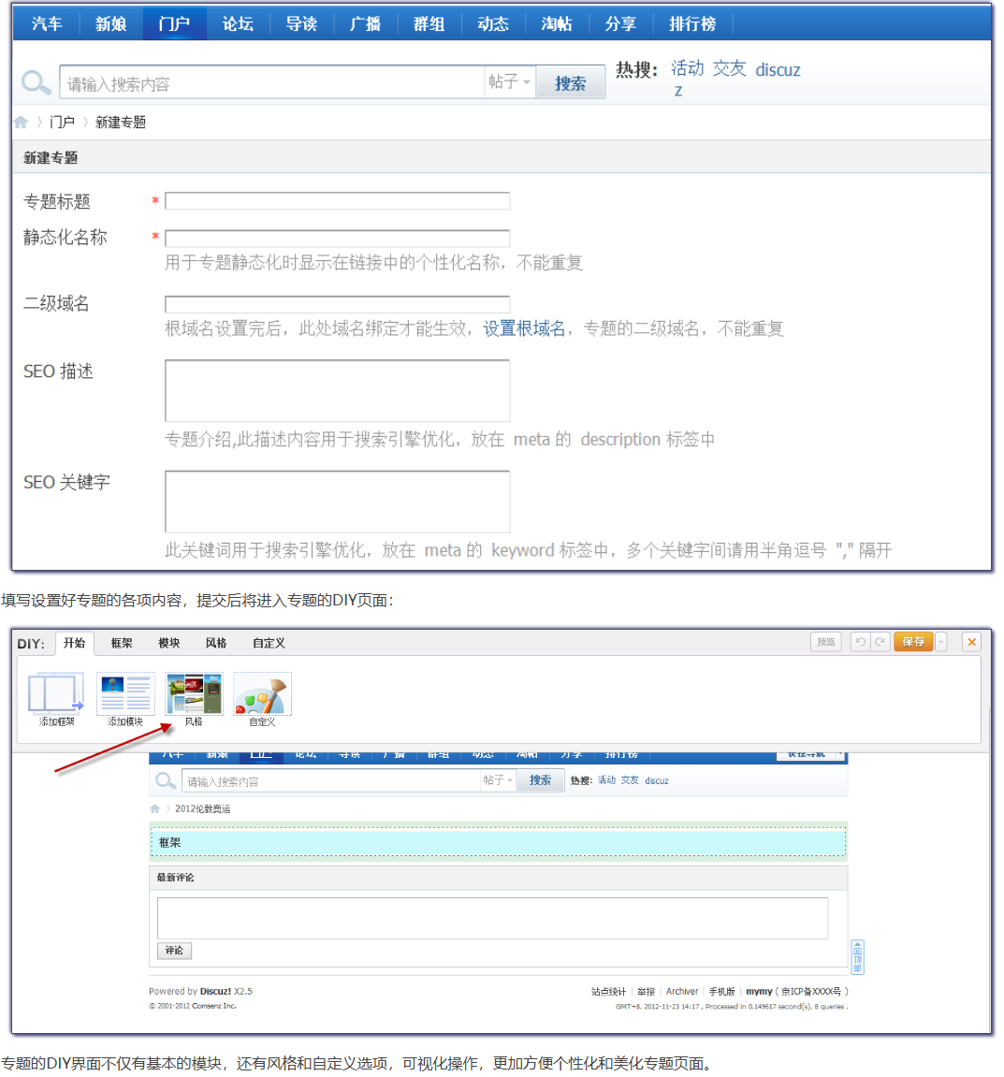
Task: Click the orange 保存 button
Action: click(x=913, y=642)
